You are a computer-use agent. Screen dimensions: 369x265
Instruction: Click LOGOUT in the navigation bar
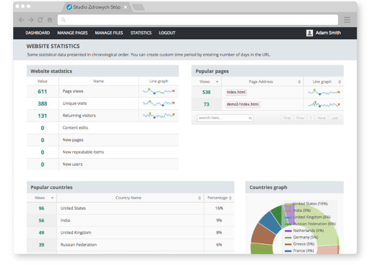[167, 33]
